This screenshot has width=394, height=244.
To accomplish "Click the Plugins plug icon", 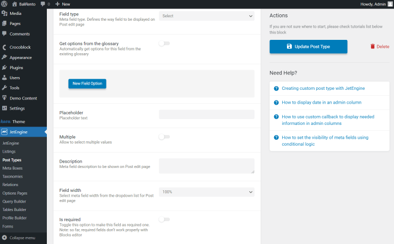I will (x=4, y=68).
